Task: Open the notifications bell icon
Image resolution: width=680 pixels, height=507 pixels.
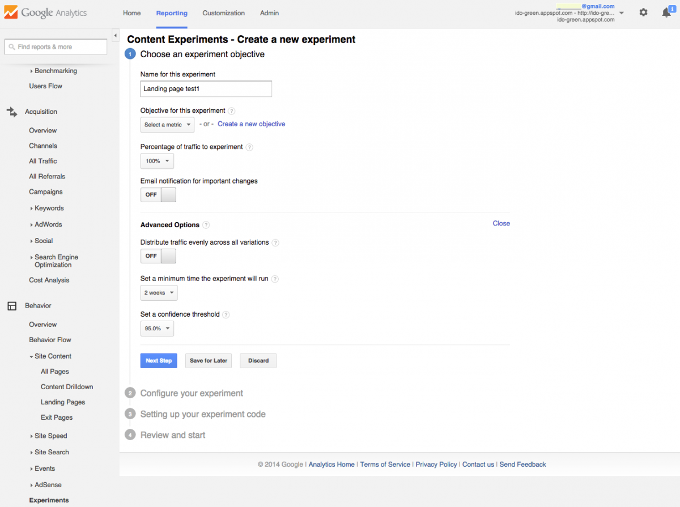Action: coord(666,12)
